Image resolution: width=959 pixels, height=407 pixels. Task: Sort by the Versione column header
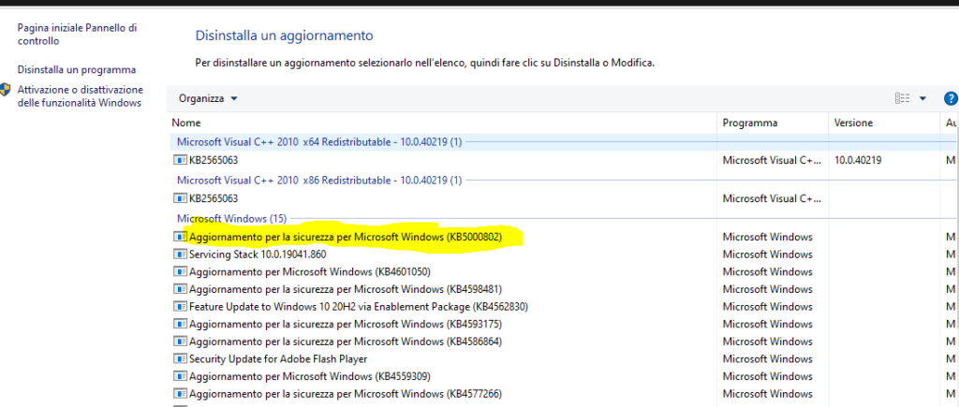pyautogui.click(x=853, y=123)
